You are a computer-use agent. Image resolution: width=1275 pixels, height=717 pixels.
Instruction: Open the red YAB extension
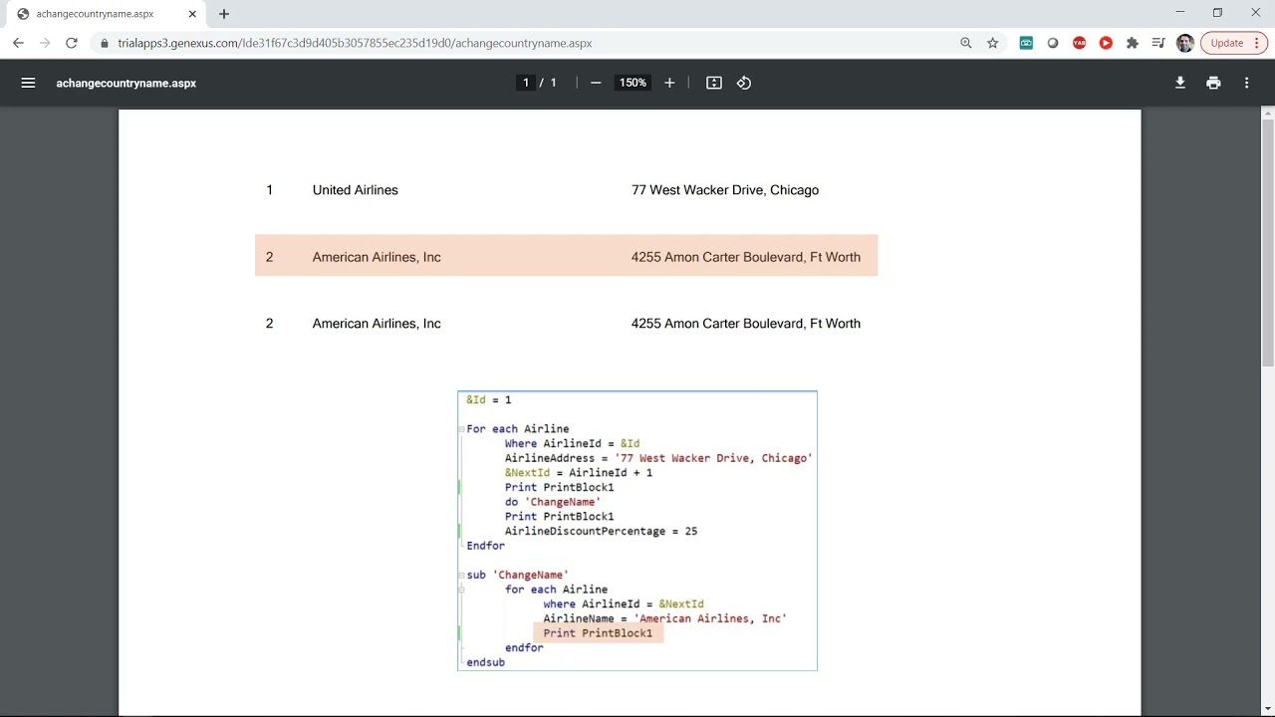(1080, 43)
